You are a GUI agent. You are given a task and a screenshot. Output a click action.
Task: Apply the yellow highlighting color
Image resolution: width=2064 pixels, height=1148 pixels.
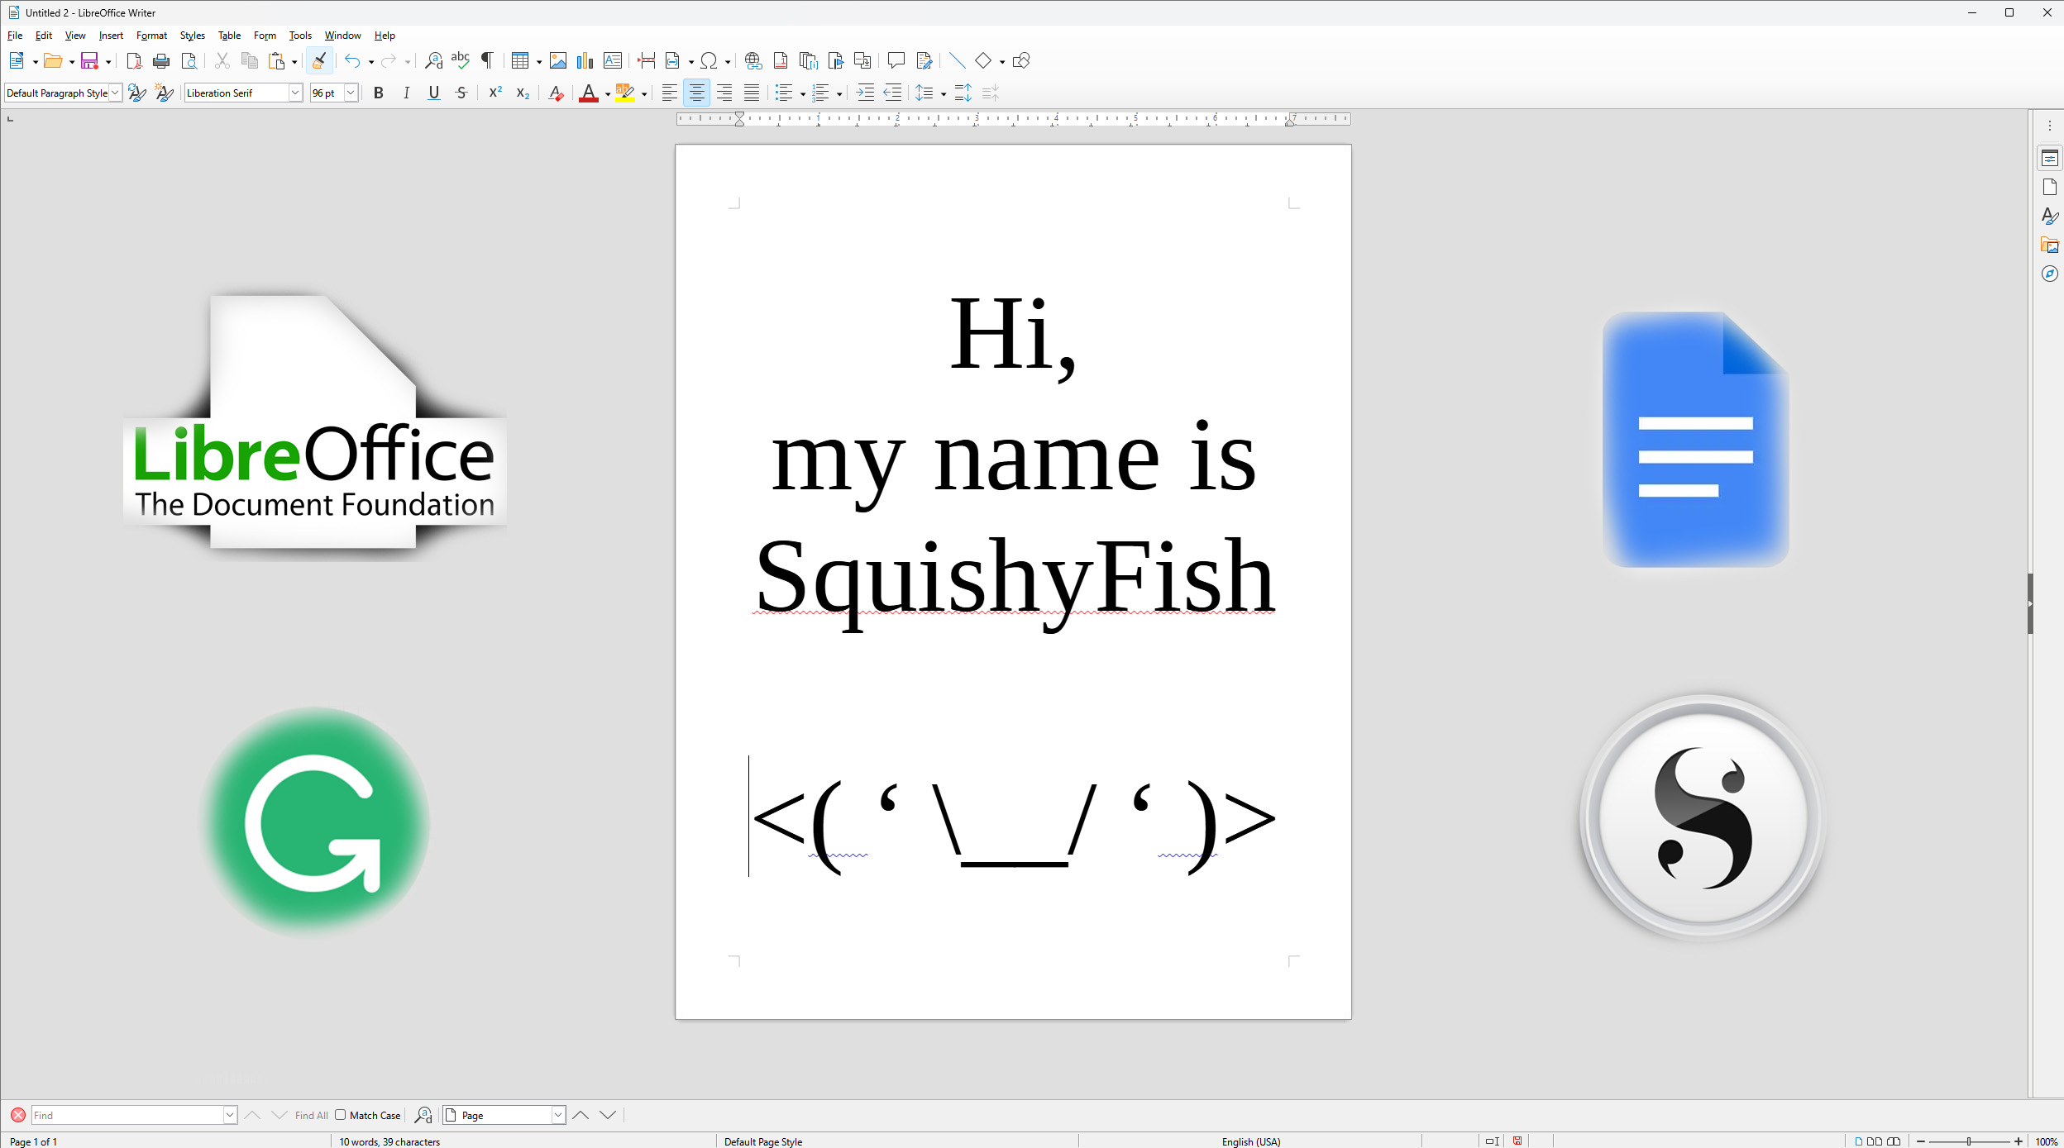(625, 93)
